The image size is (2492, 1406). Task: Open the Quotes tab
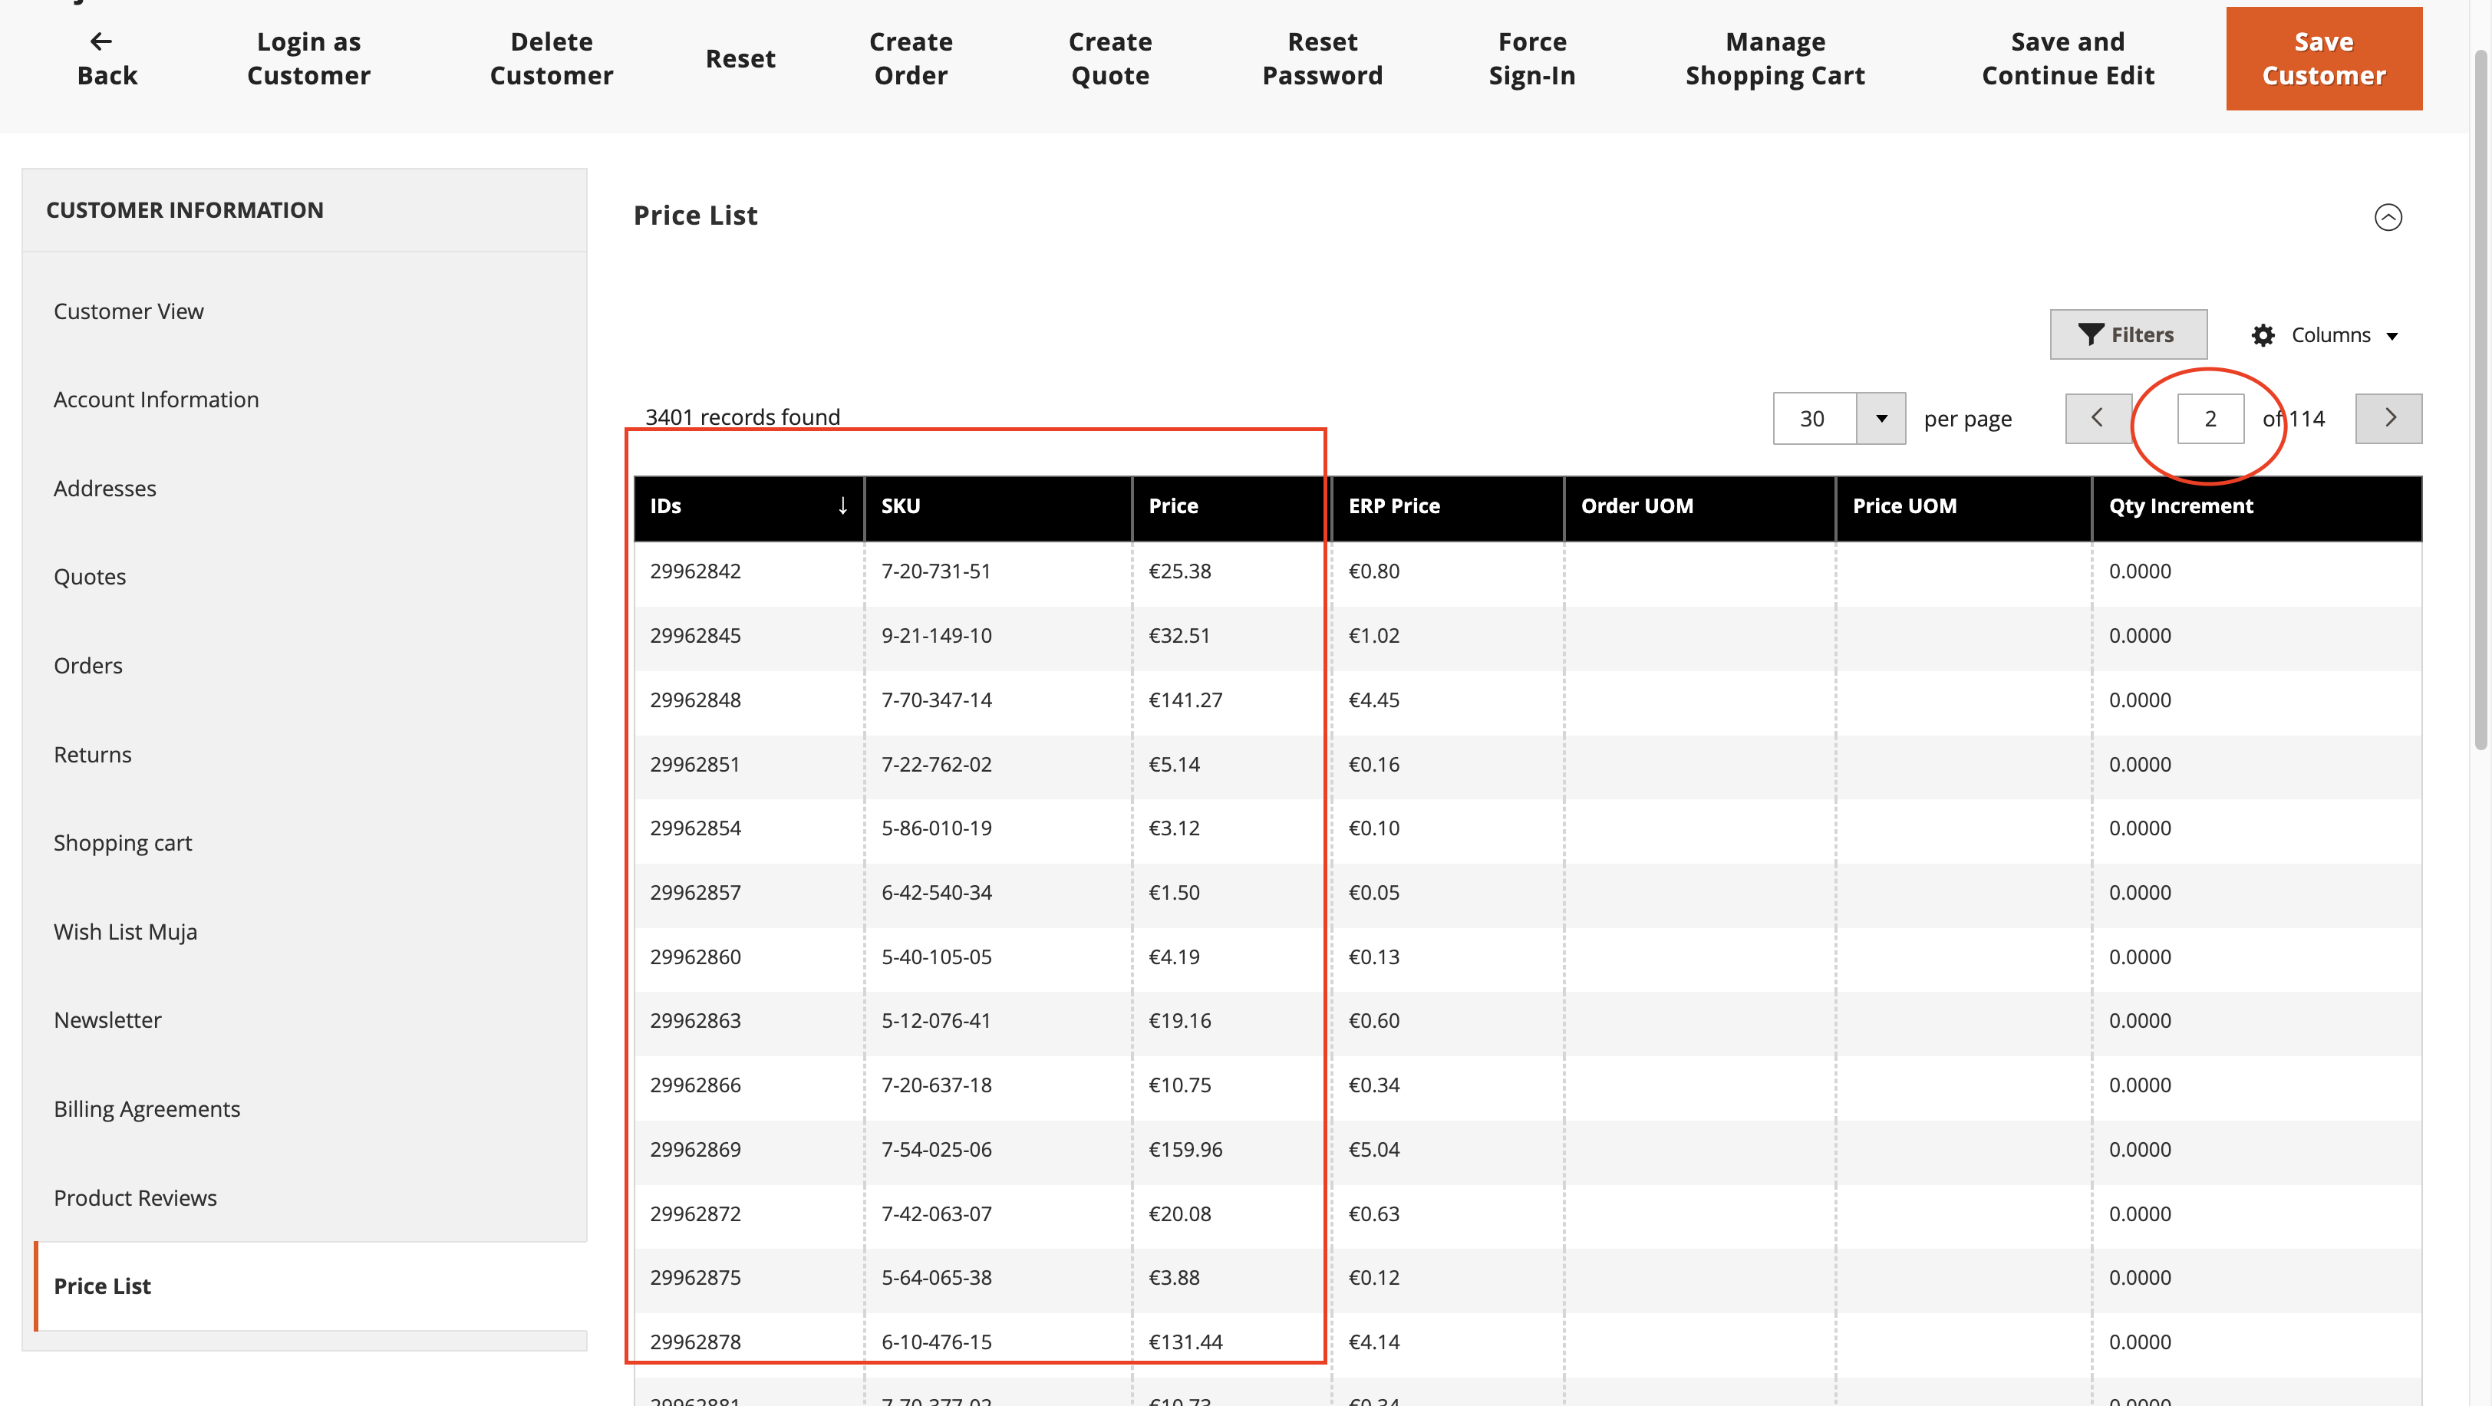point(89,576)
